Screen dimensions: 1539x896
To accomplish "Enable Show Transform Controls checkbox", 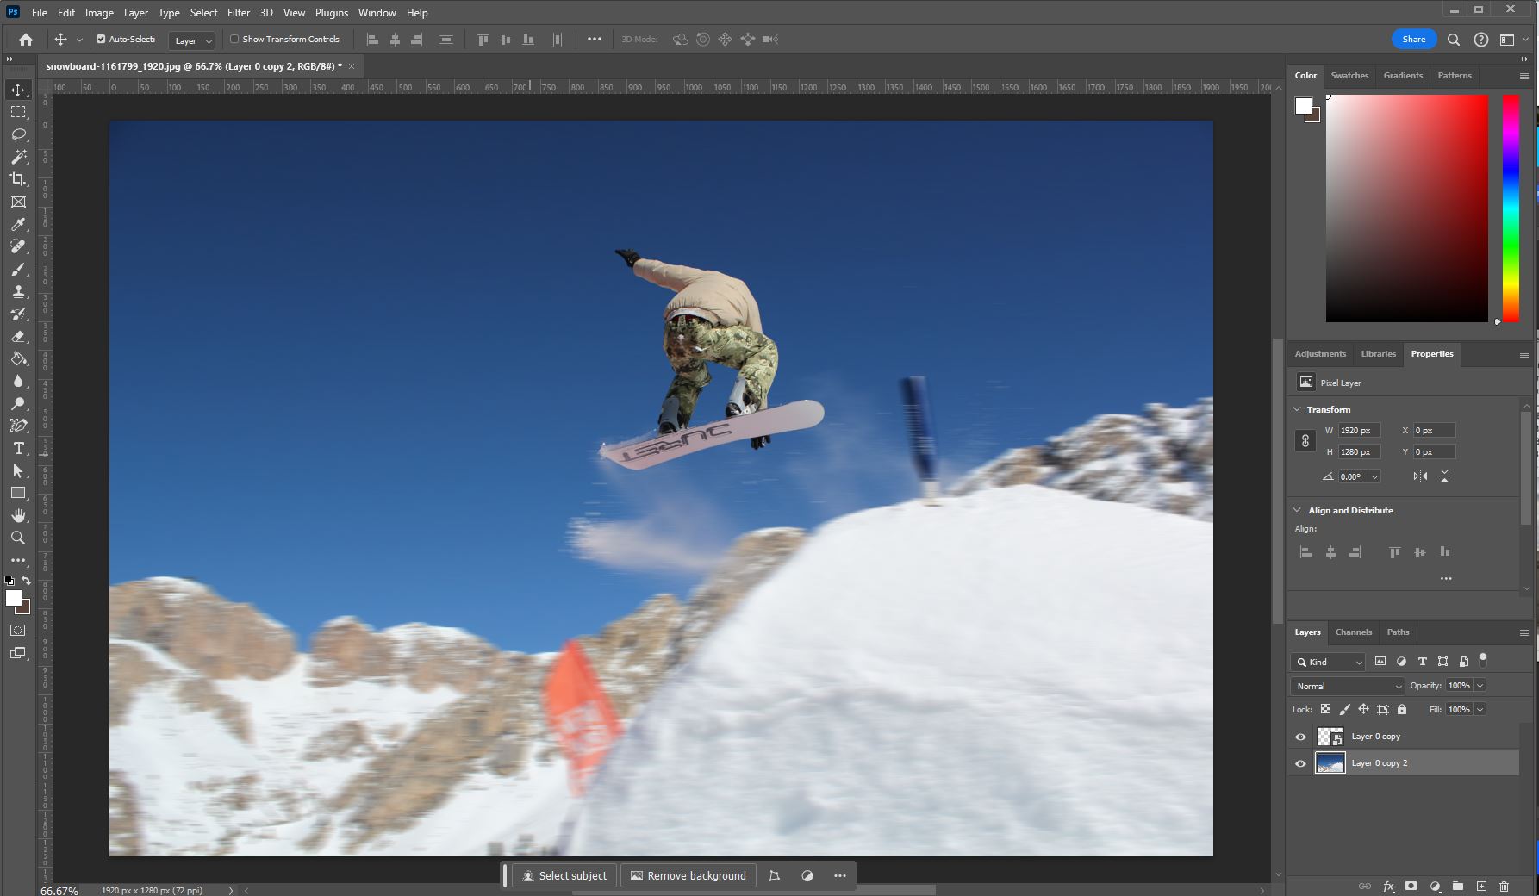I will point(234,40).
